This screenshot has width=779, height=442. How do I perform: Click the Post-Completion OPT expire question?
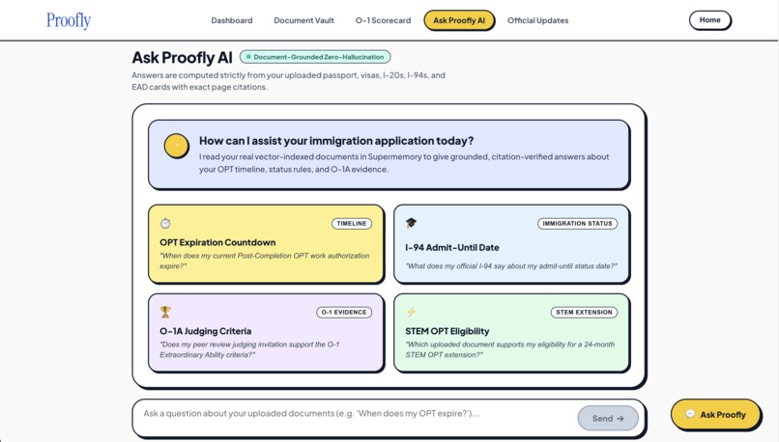[x=264, y=261]
